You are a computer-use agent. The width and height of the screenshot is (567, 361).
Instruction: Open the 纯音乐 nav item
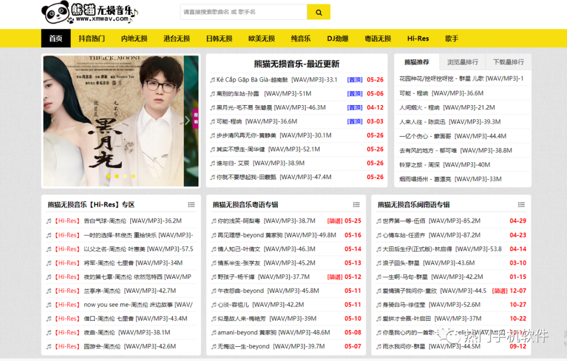[x=301, y=38]
